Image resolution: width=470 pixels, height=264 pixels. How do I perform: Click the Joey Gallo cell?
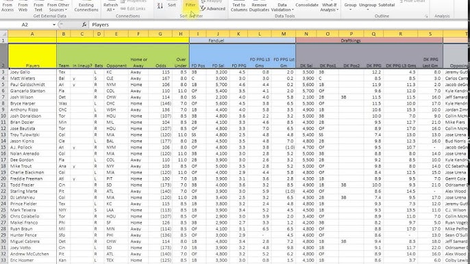point(32,72)
